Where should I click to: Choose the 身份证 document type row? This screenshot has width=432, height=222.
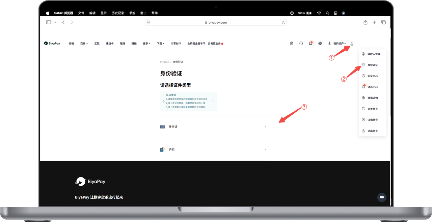pyautogui.click(x=213, y=127)
